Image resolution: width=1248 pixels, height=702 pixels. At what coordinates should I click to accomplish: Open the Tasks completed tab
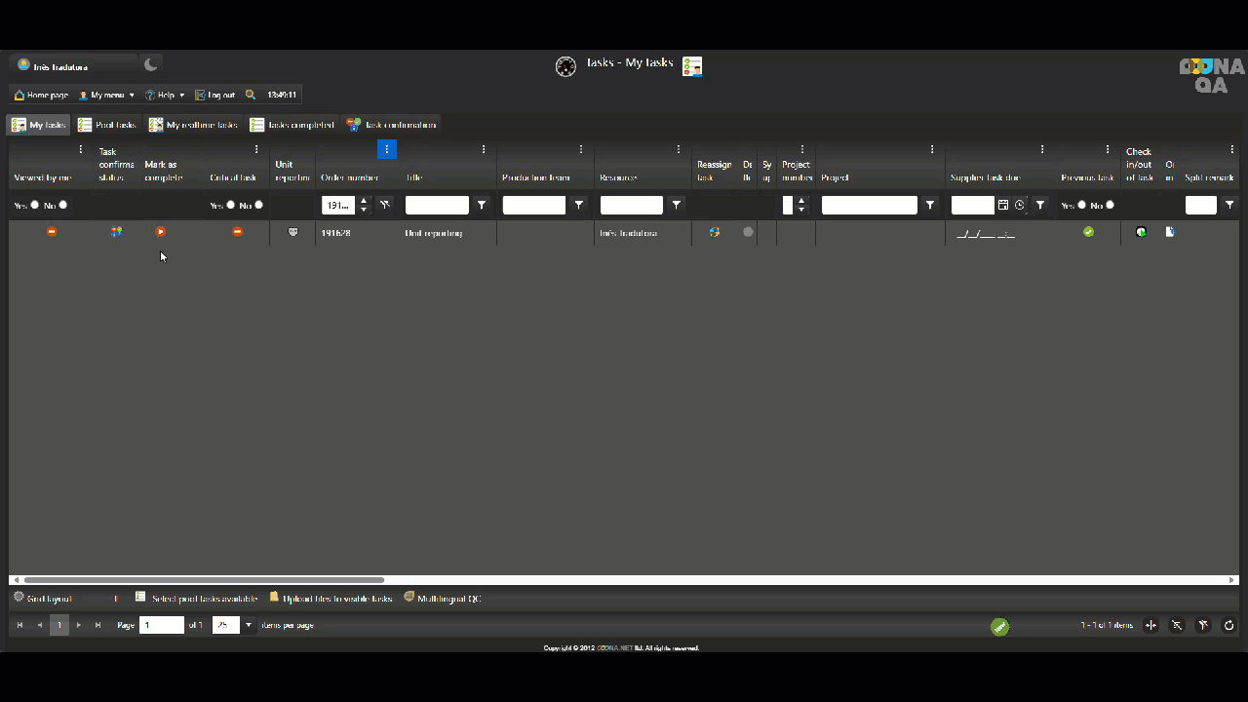pyautogui.click(x=292, y=125)
